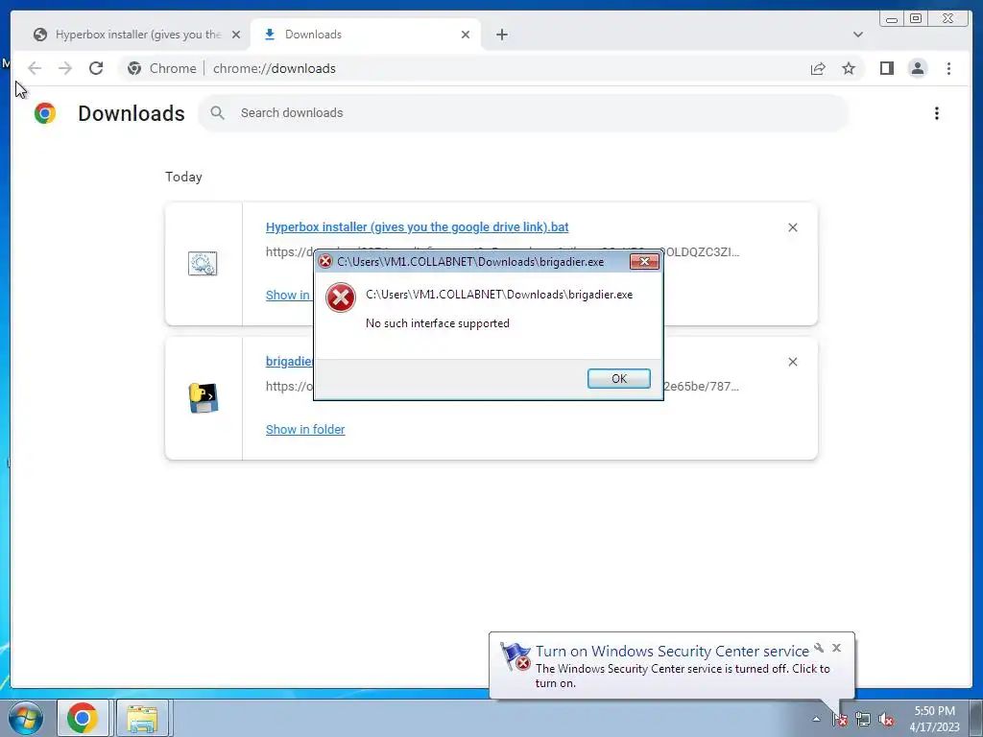This screenshot has width=983, height=737.
Task: Click the Security Center flag icon in balloon
Action: 515,656
